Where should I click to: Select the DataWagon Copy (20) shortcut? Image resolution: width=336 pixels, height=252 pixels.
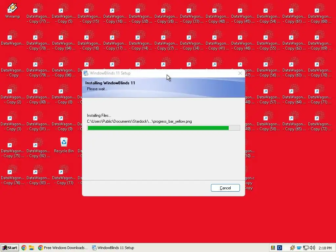coord(140,14)
